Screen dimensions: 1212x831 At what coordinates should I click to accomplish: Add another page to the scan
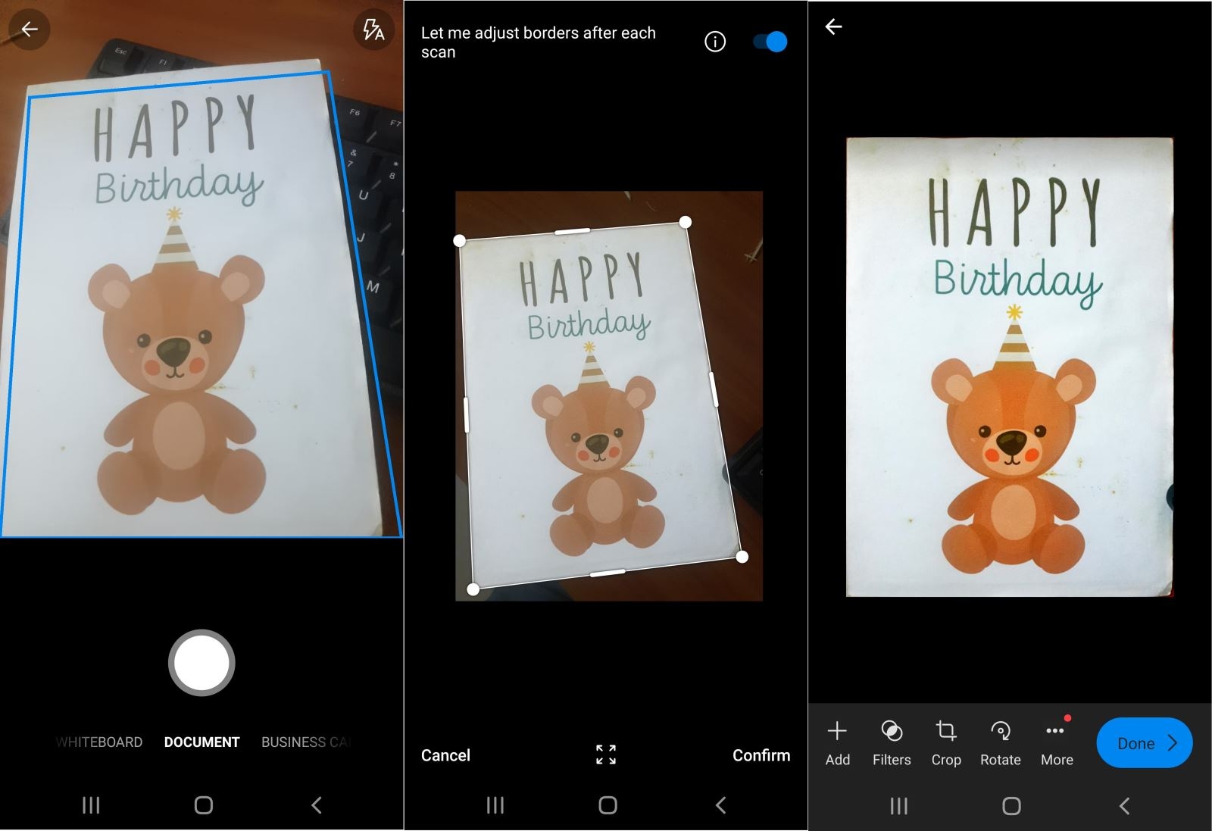pos(837,743)
